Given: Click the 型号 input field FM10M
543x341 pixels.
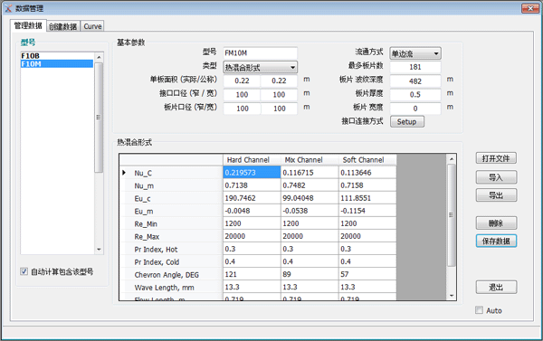Looking at the screenshot, I should point(260,53).
